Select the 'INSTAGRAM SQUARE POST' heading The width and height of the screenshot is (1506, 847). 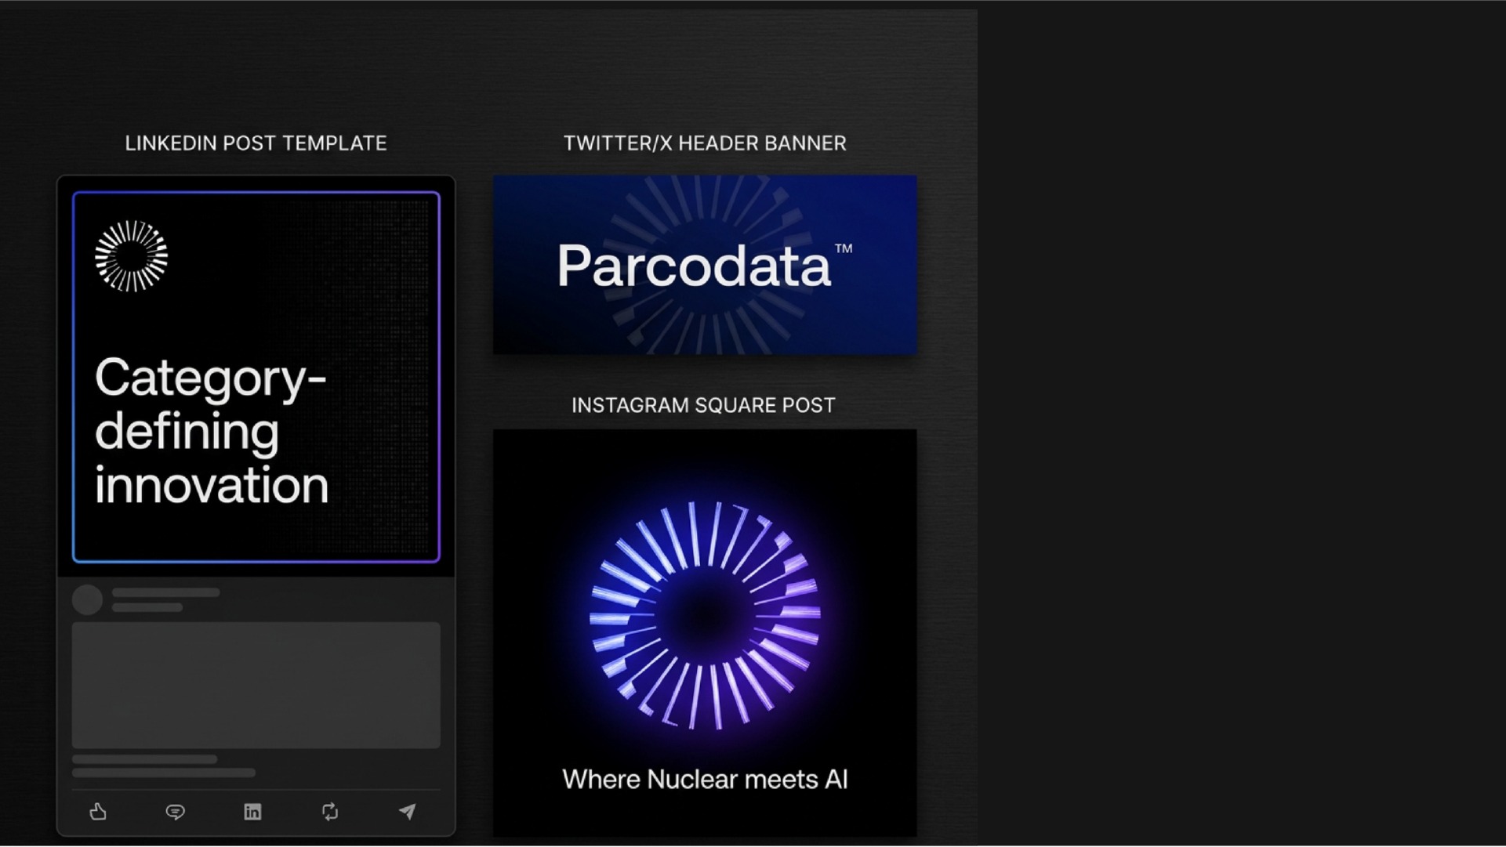pyautogui.click(x=703, y=405)
